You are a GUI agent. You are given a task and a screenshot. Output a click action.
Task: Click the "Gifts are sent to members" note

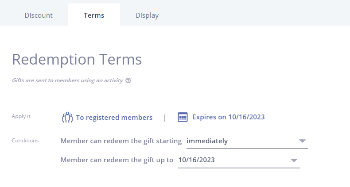[67, 80]
